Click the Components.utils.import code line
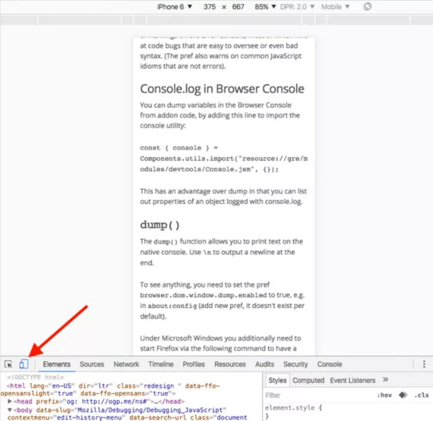 [224, 158]
